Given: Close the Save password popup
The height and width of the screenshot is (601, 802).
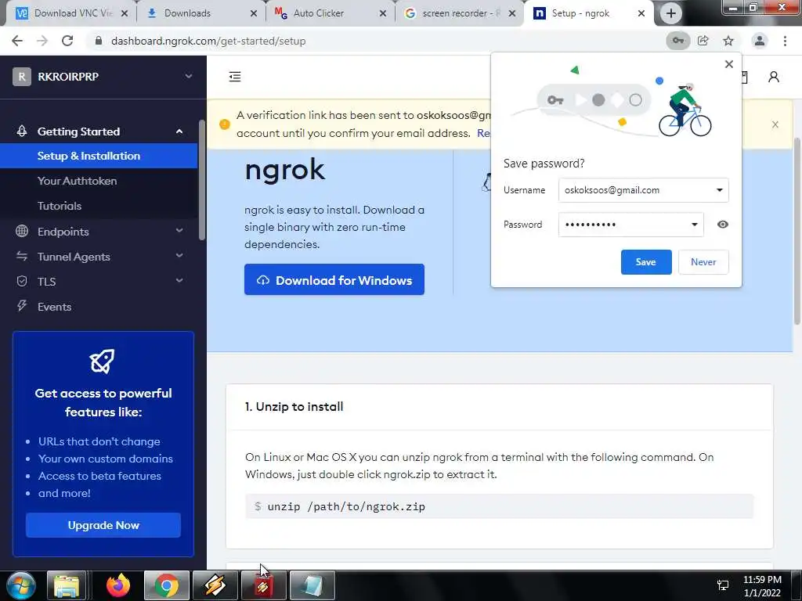Looking at the screenshot, I should coord(729,64).
